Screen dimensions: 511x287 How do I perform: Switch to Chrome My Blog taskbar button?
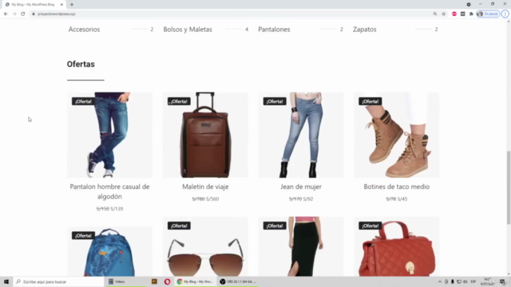[x=195, y=281]
